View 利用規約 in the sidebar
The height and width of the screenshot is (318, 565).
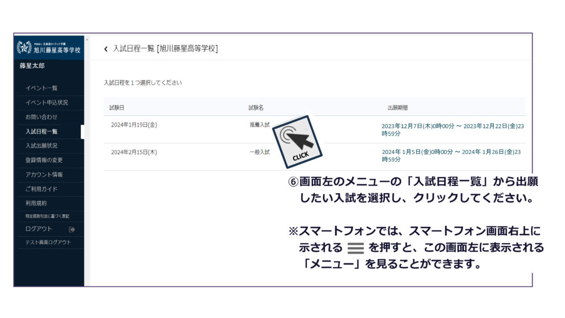[36, 203]
